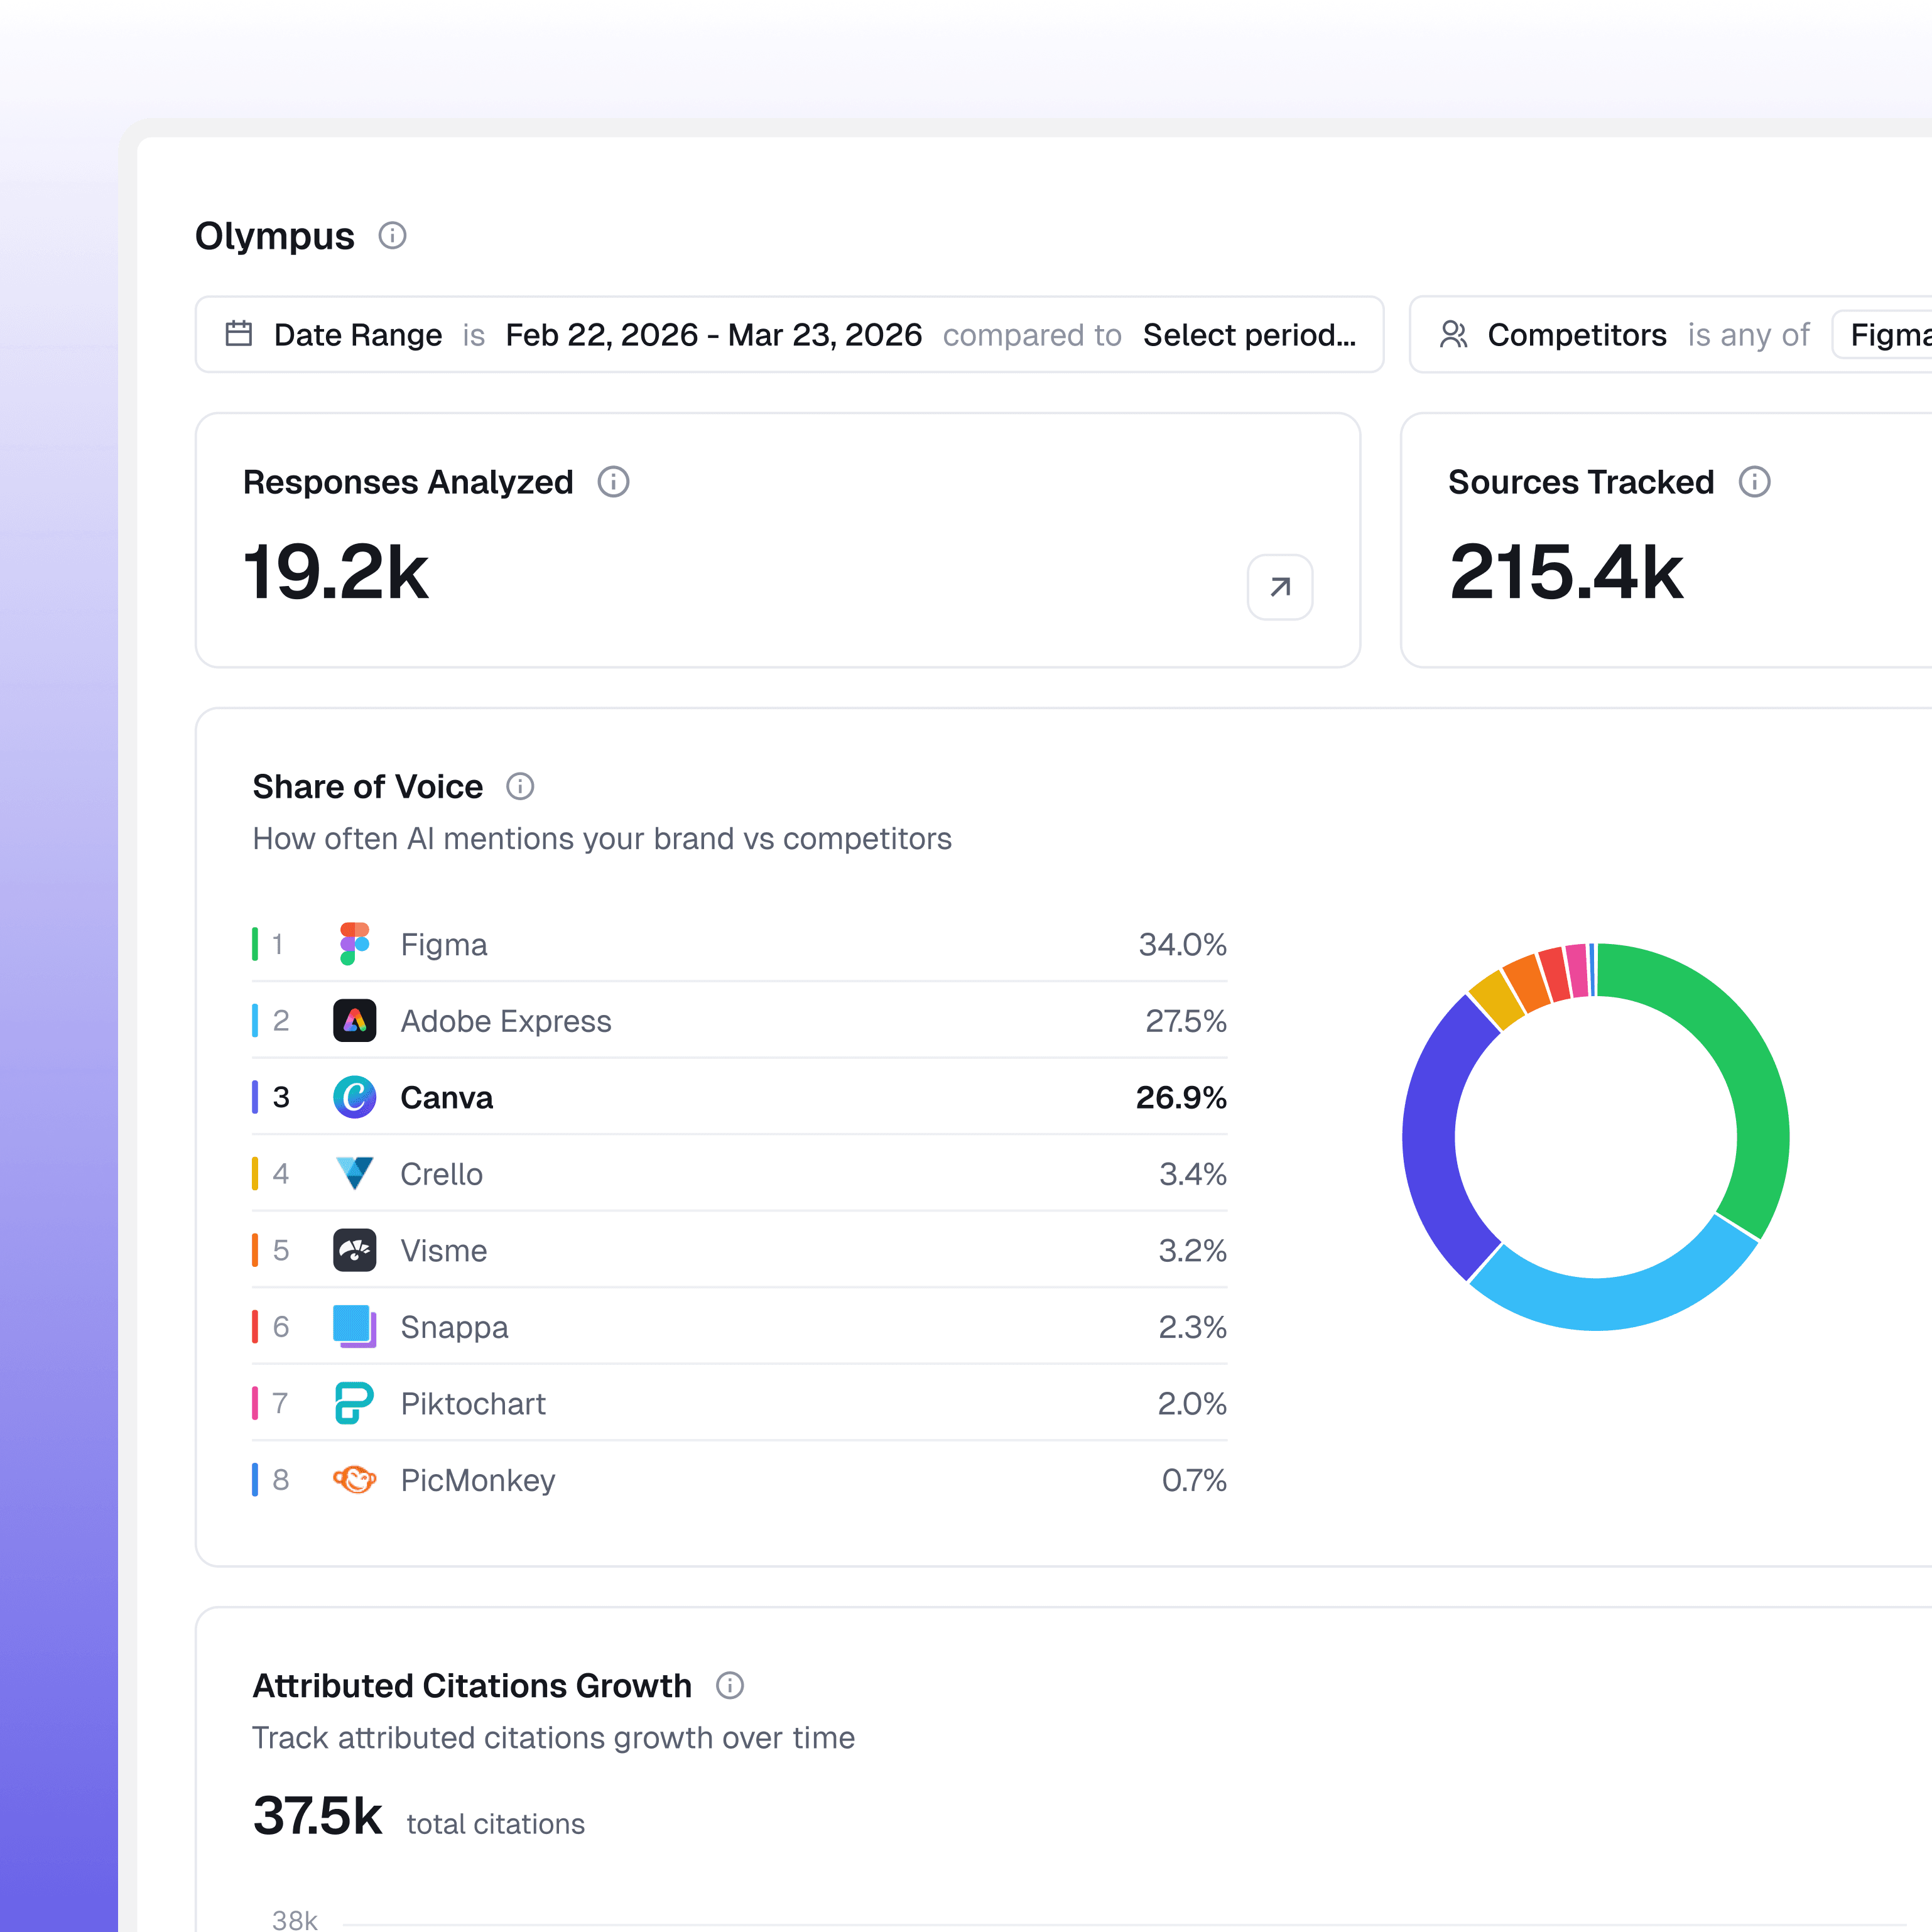The height and width of the screenshot is (1932, 1932).
Task: Click the 19.2k responses value
Action: coord(336,572)
